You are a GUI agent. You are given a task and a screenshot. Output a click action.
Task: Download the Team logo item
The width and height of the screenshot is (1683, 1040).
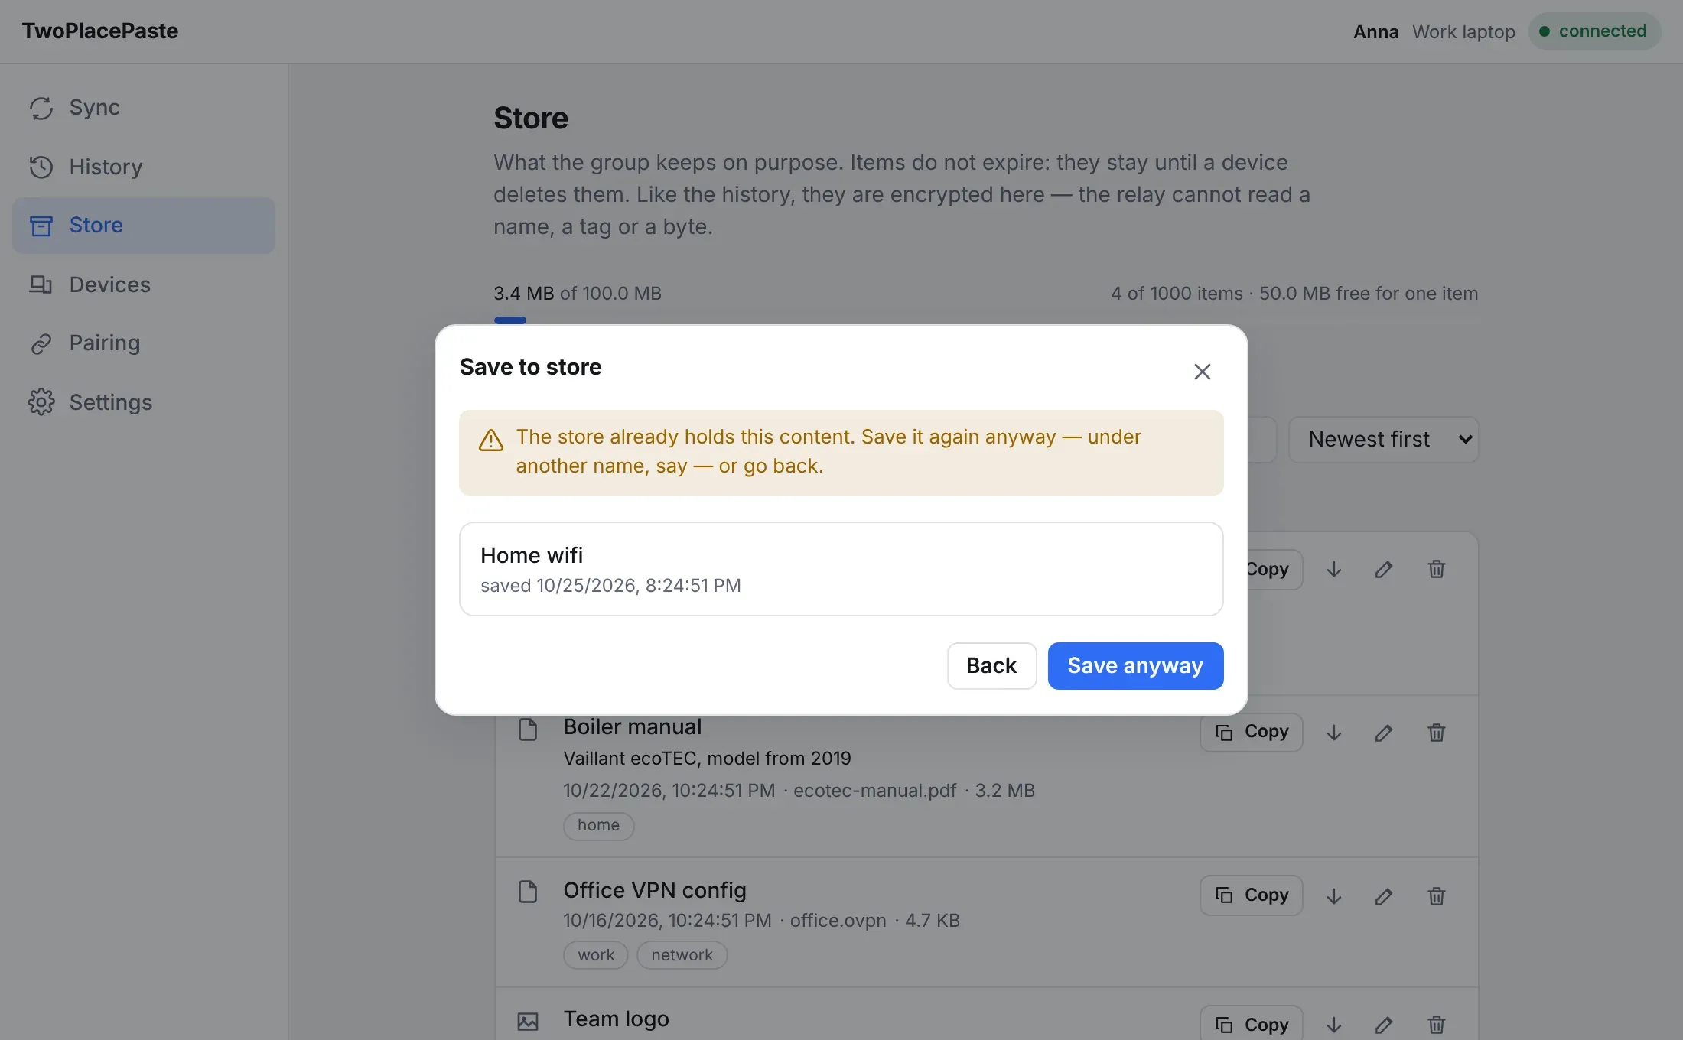[1333, 1025]
